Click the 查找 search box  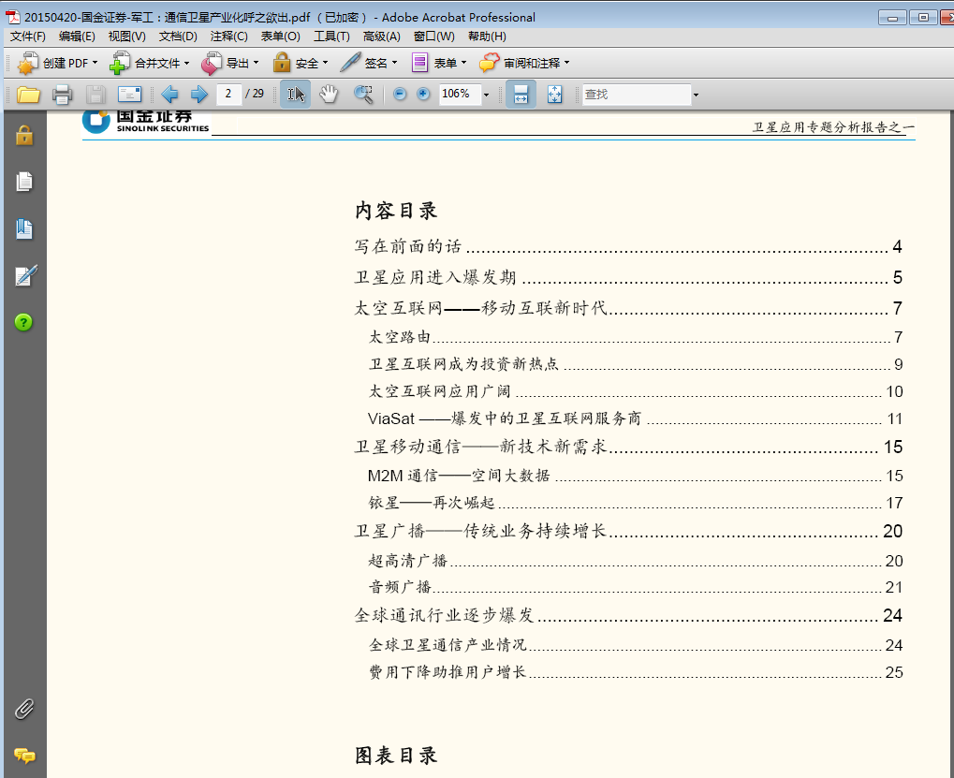(637, 95)
